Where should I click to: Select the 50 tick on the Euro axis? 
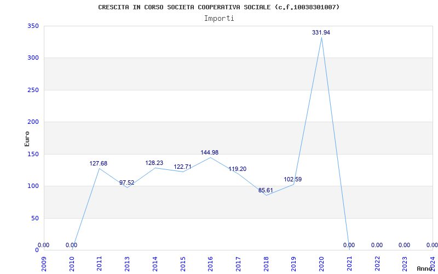pyautogui.click(x=35, y=218)
